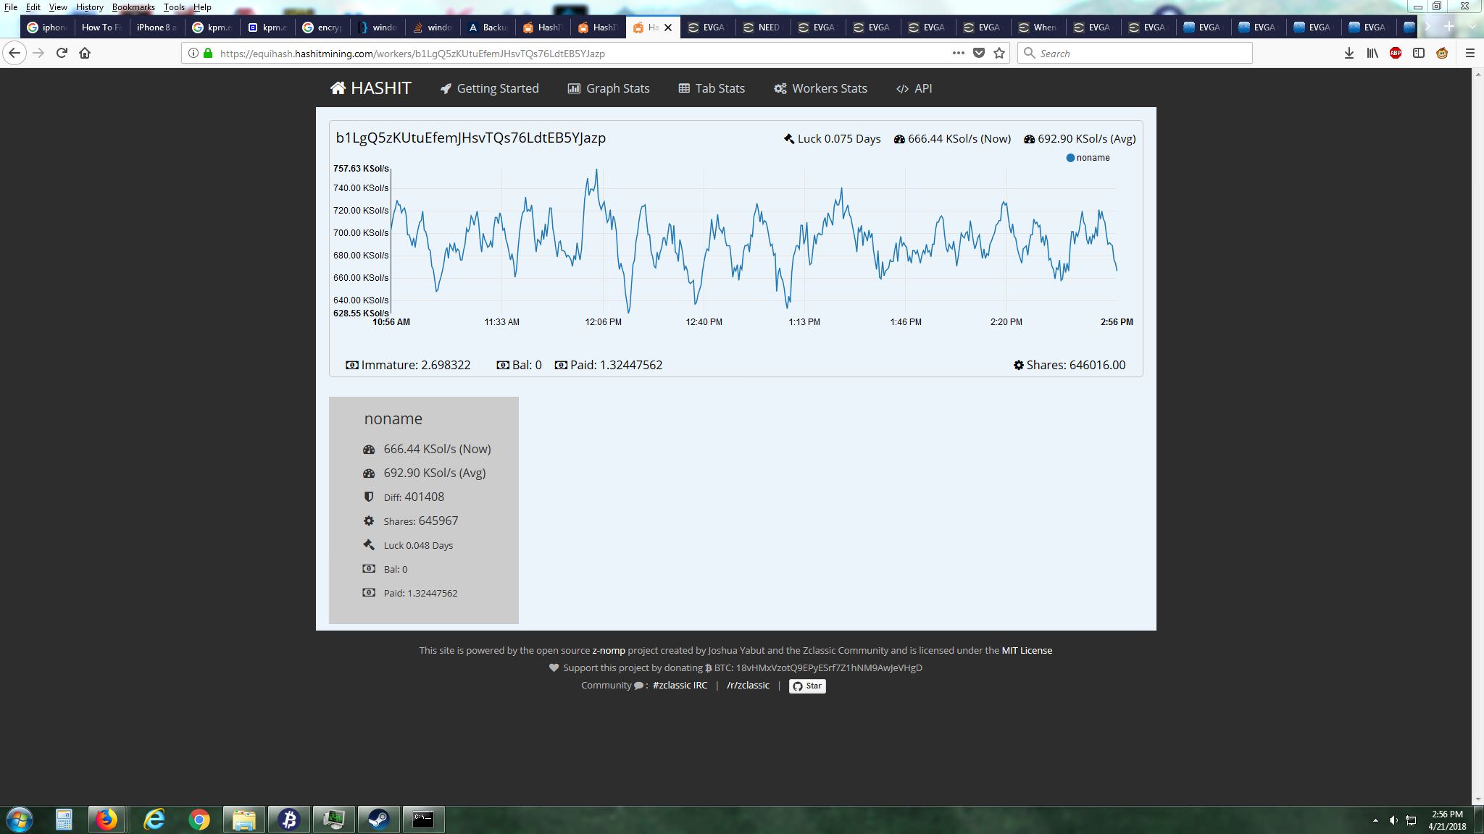Open the MIT License link
Screen dimensions: 1484x834
[1027, 650]
